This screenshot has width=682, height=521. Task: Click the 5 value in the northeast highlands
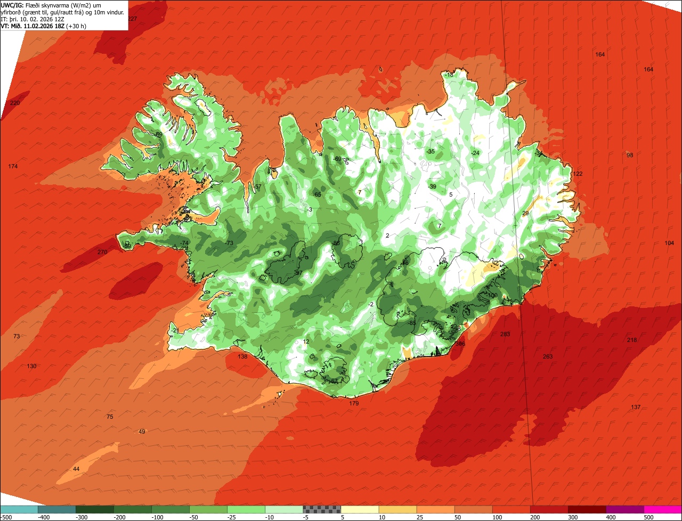451,194
